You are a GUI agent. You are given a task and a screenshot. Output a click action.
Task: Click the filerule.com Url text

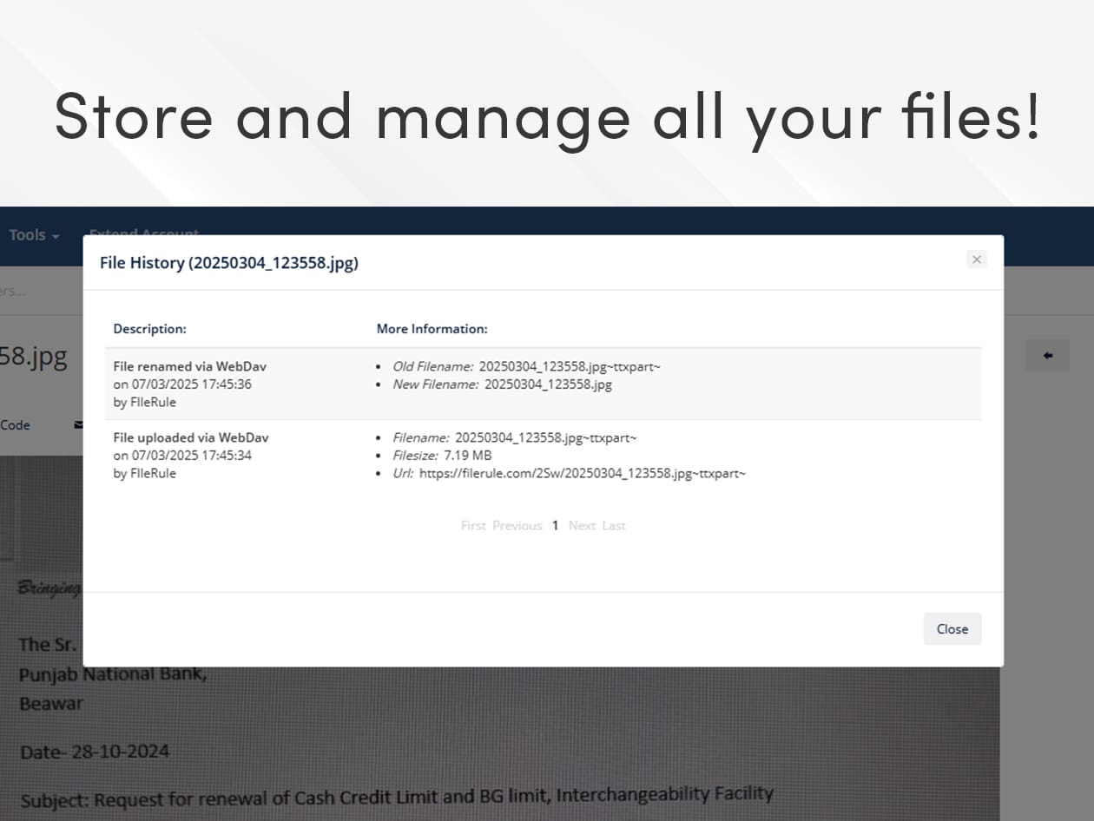pyautogui.click(x=582, y=474)
